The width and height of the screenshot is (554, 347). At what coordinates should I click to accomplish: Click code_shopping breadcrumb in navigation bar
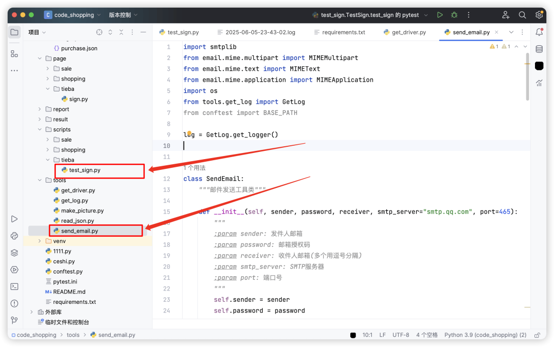(34, 335)
